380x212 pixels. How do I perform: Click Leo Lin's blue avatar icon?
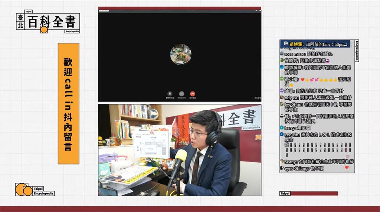pyautogui.click(x=282, y=134)
